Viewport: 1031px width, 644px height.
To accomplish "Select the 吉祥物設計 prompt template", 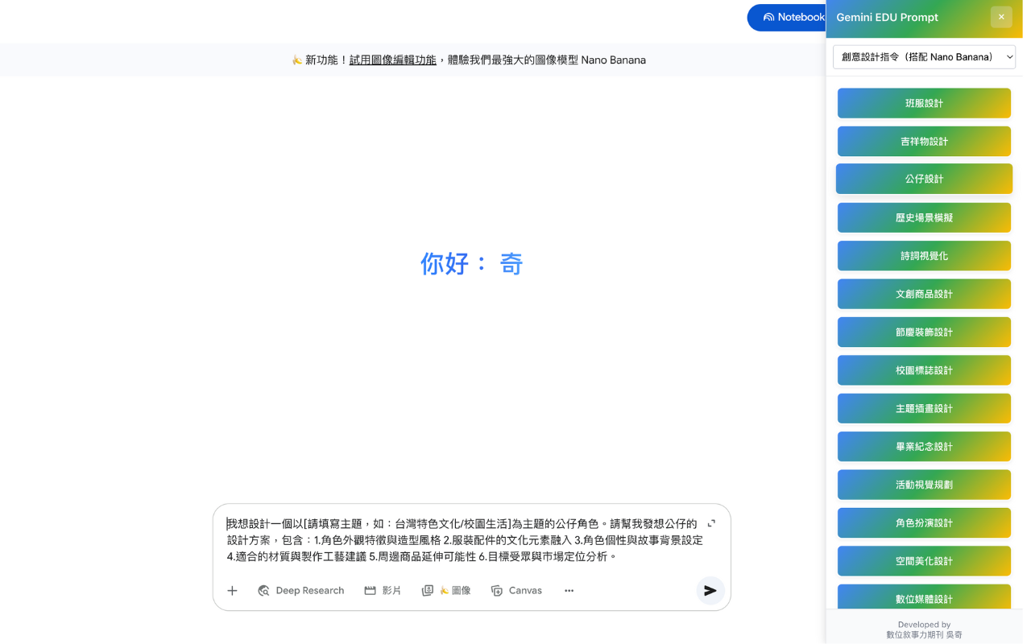I will coord(924,141).
